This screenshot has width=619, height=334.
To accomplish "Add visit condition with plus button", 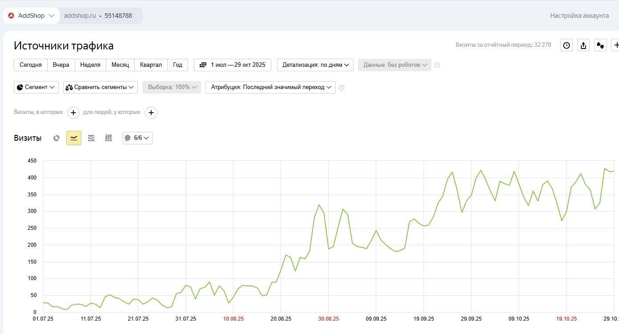I will coord(73,113).
